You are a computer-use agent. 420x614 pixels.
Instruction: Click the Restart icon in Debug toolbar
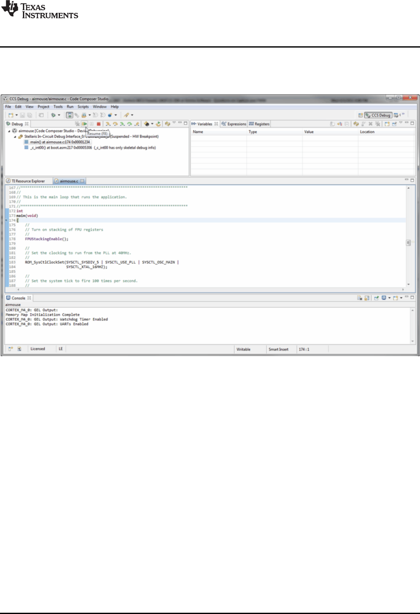coord(158,124)
